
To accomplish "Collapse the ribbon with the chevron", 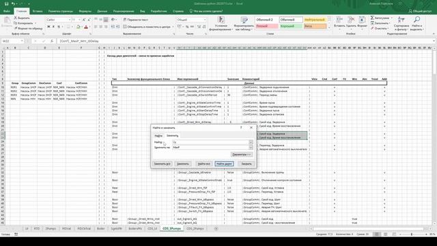I will pyautogui.click(x=434, y=33).
